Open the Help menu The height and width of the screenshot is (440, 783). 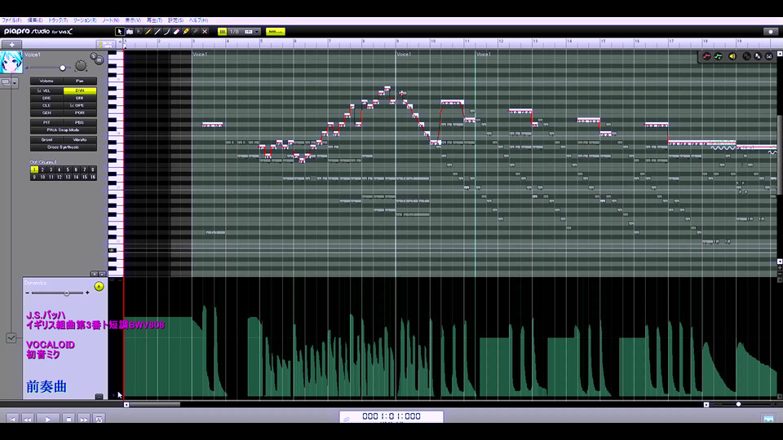click(x=198, y=20)
